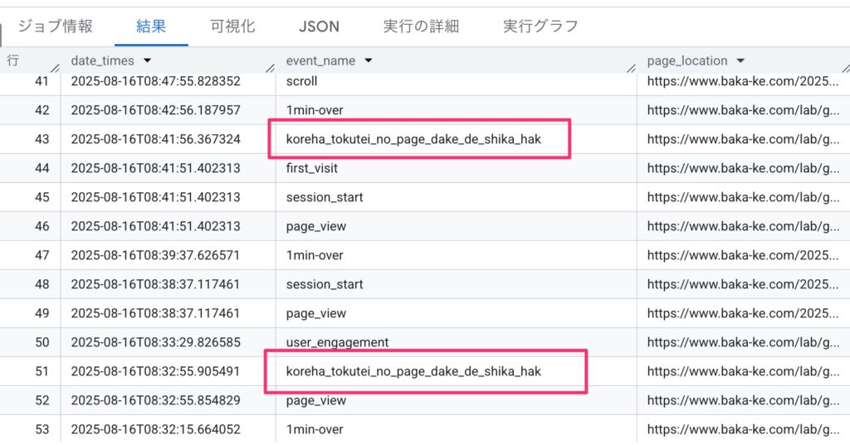This screenshot has width=850, height=445.
Task: Click the 行 column resize handle
Action: click(55, 66)
